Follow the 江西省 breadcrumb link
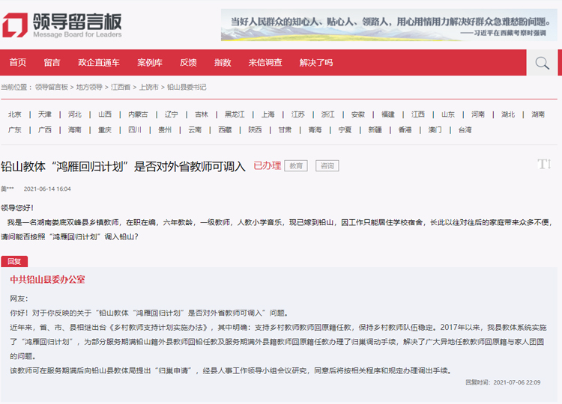Image resolution: width=562 pixels, height=404 pixels. pyautogui.click(x=121, y=88)
